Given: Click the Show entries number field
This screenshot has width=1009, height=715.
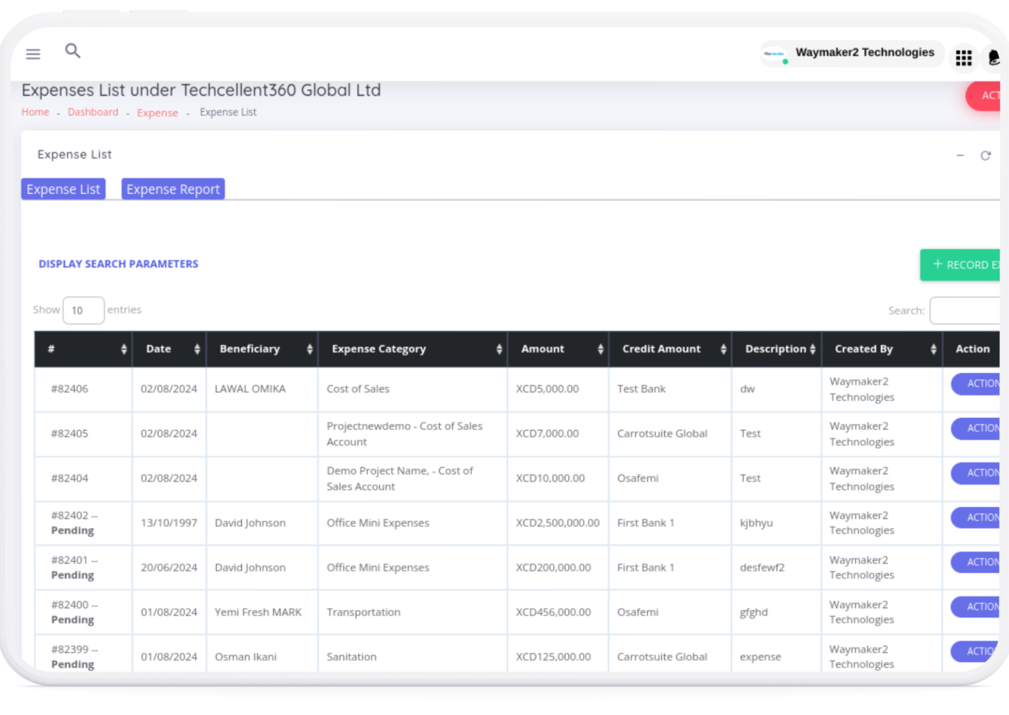Looking at the screenshot, I should 84,310.
